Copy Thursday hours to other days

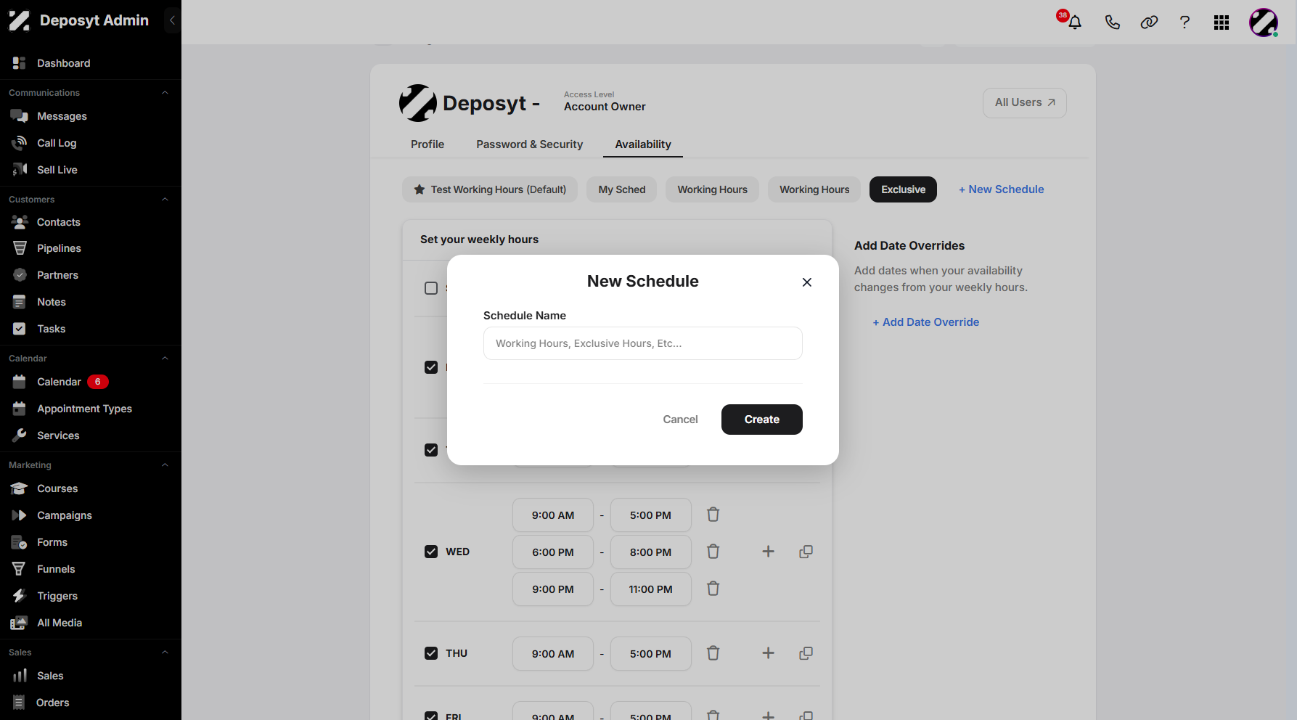(806, 653)
